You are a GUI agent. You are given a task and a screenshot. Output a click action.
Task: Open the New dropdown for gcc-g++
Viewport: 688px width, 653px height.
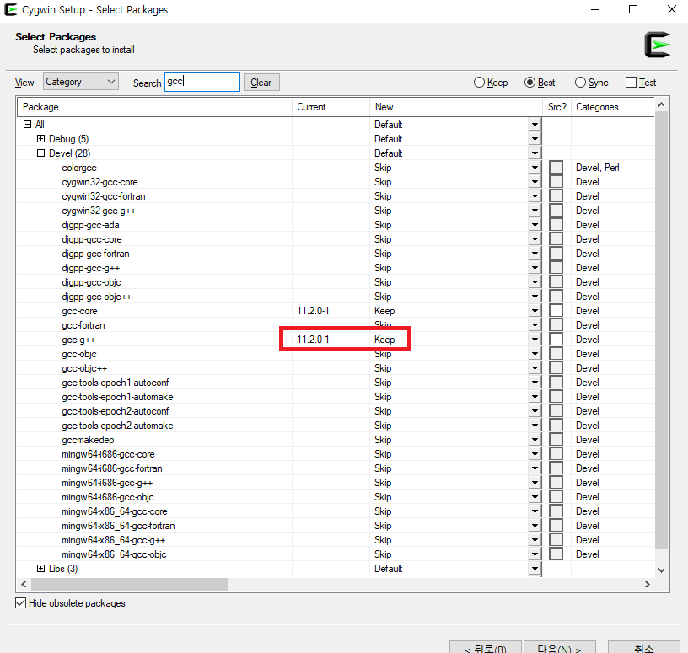pos(535,340)
